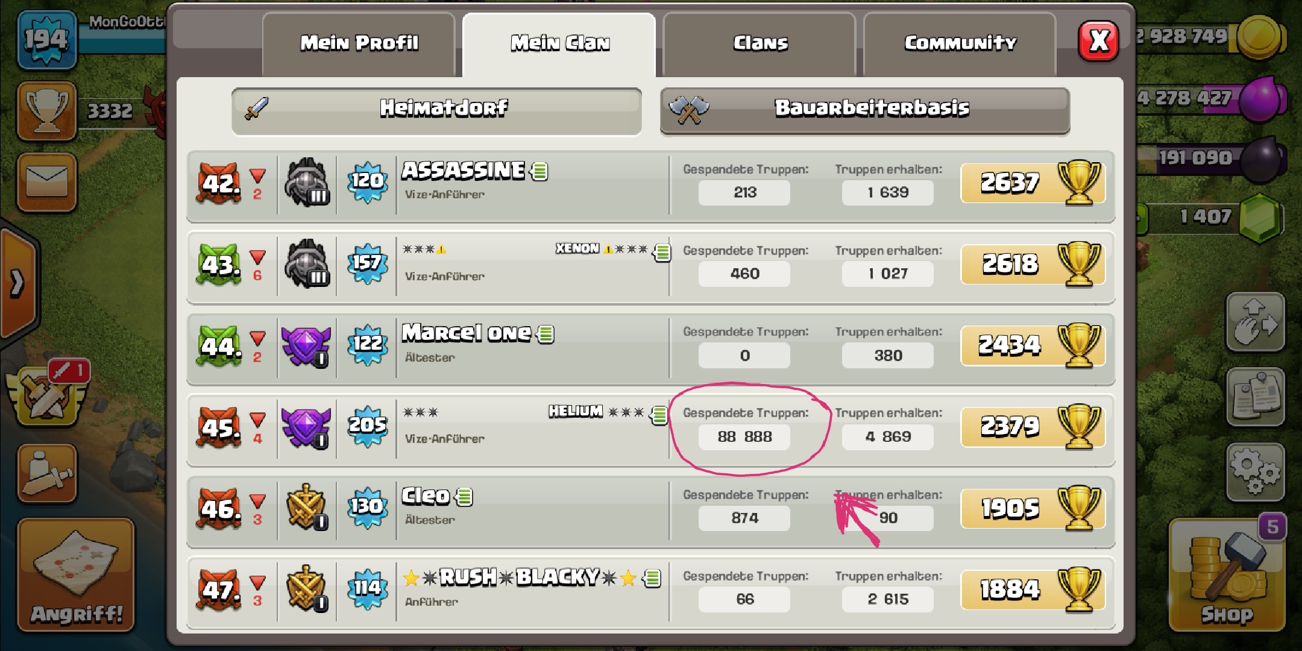This screenshot has width=1302, height=651.
Task: Open the Shop icon
Action: coord(1227,575)
